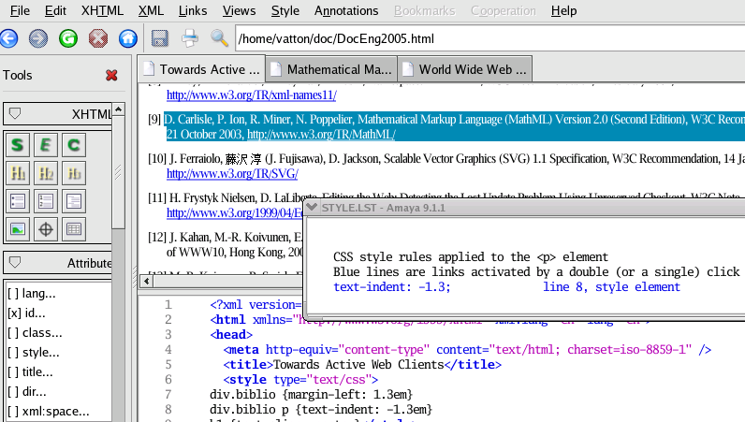Save the document with the floppy icon
This screenshot has height=422, width=745.
160,38
